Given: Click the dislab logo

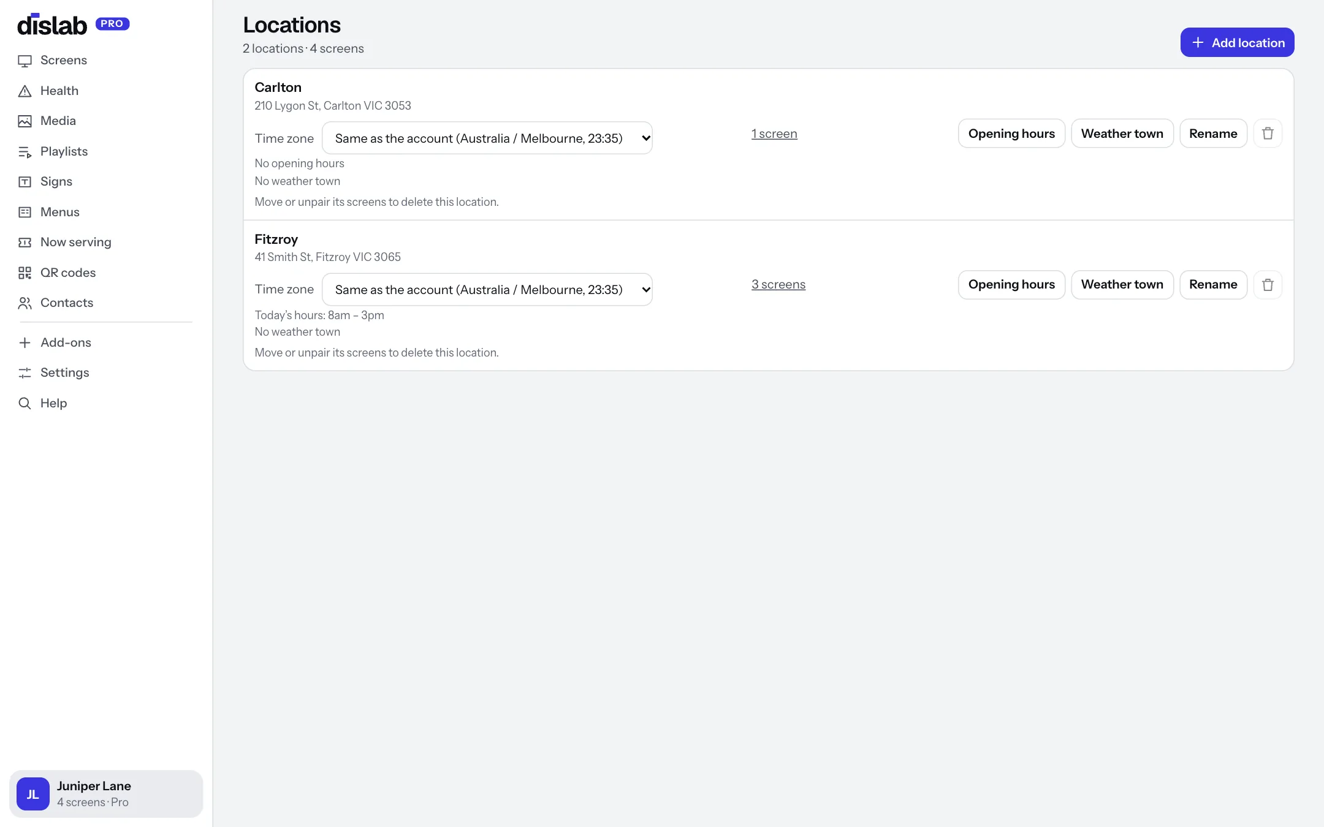Looking at the screenshot, I should point(52,25).
